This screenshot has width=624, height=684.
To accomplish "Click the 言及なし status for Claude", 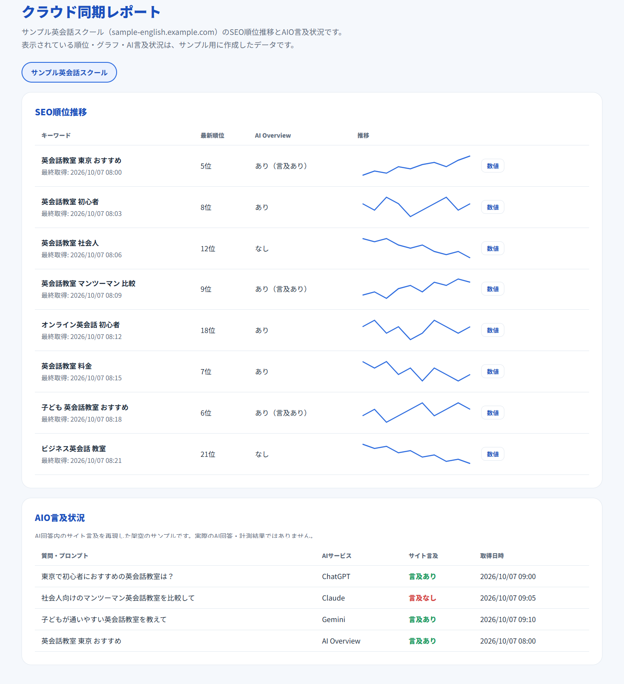I will (x=422, y=598).
